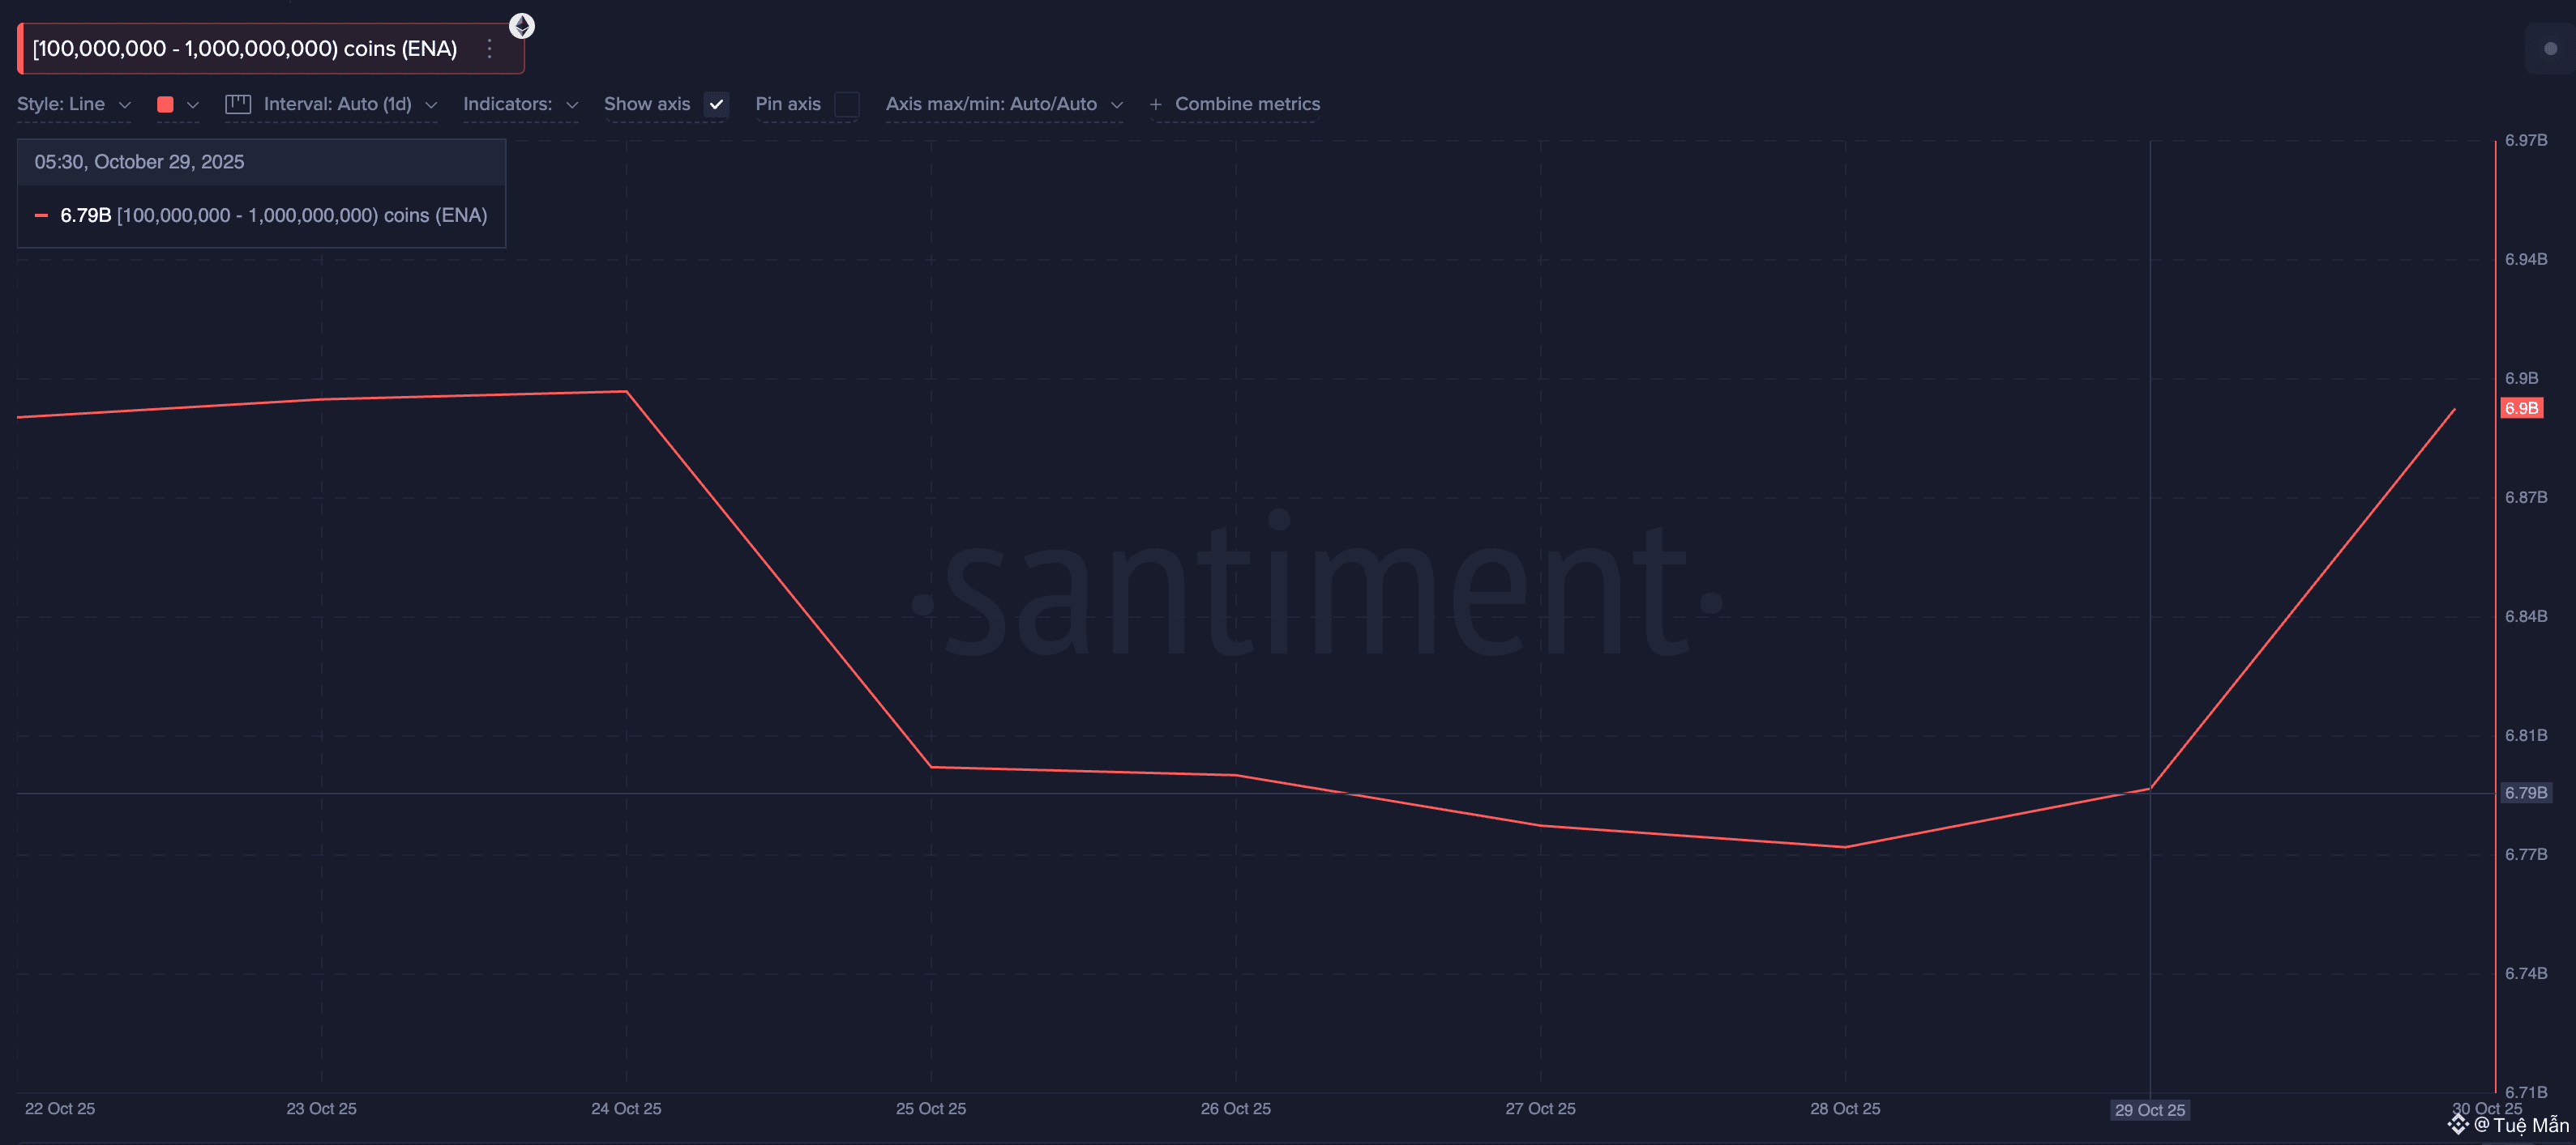Toggle the Show axis checkbox
Image resolution: width=2576 pixels, height=1145 pixels.
(x=716, y=104)
